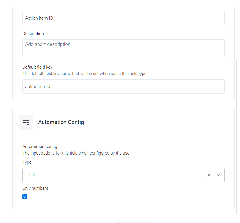Click the Automation config sub-label
This screenshot has width=240, height=223.
coord(40,146)
